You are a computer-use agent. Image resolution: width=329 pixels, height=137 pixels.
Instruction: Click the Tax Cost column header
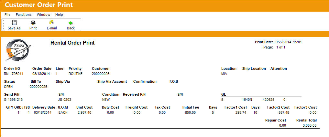pyautogui.click(x=162, y=108)
